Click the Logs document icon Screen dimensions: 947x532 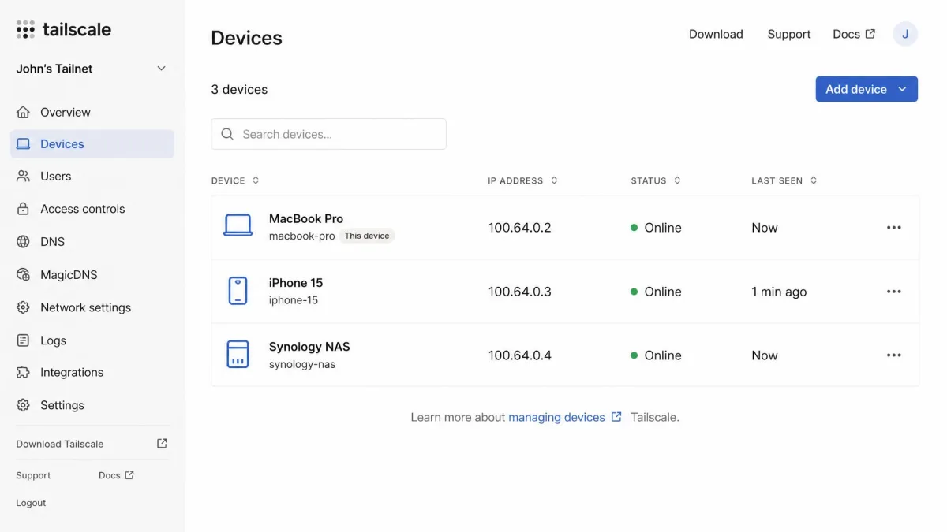pos(24,340)
